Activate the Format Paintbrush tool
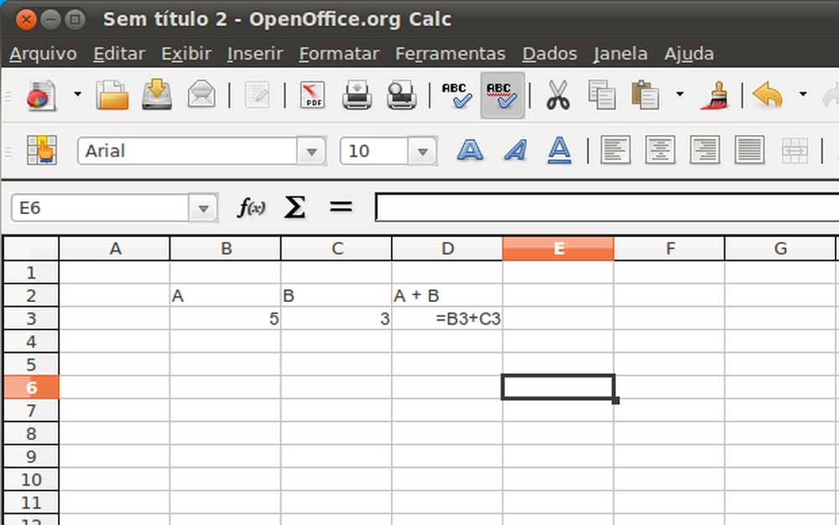The image size is (839, 525). pyautogui.click(x=717, y=95)
